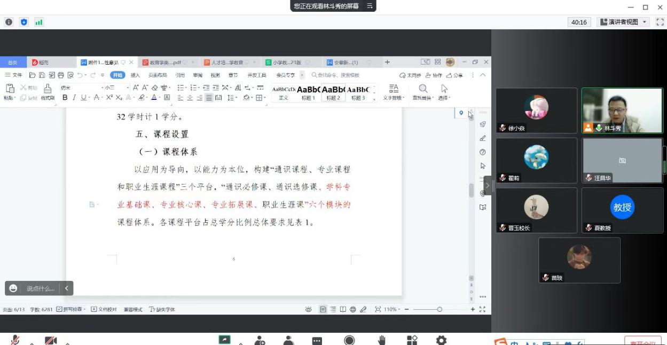Switch to the 稻壳 document tab

point(41,62)
